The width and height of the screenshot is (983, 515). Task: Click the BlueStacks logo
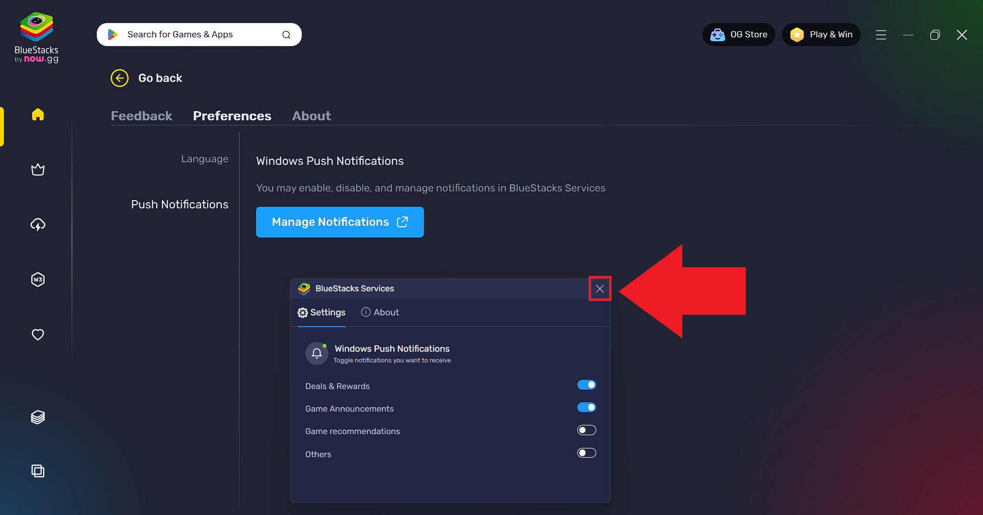36,38
